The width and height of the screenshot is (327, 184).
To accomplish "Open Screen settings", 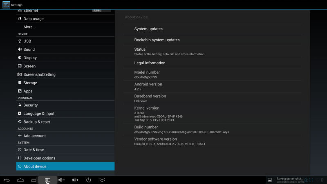I will [x=65, y=66].
